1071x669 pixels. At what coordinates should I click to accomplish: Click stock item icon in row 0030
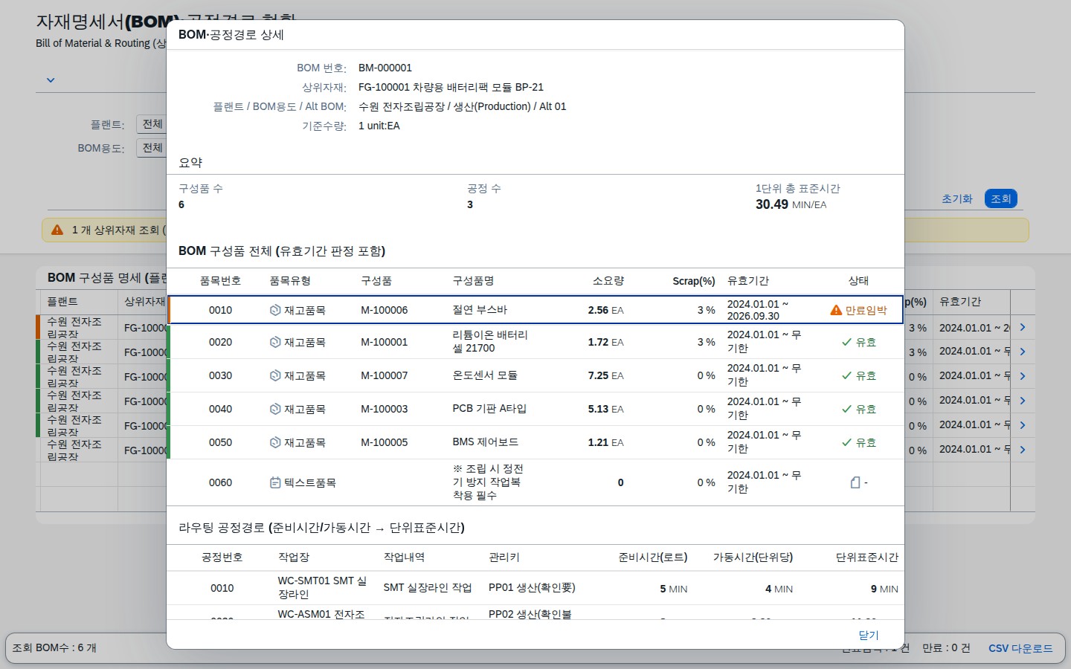click(x=275, y=375)
